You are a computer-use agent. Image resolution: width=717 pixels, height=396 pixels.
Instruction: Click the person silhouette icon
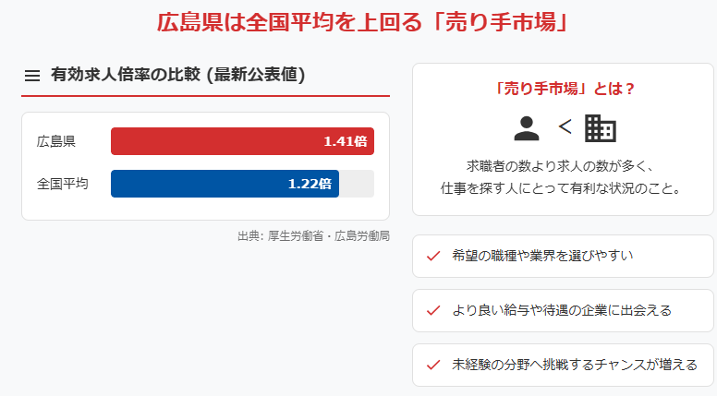(527, 128)
